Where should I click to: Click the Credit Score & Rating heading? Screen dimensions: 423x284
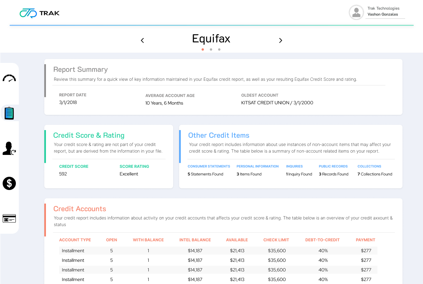(x=89, y=135)
